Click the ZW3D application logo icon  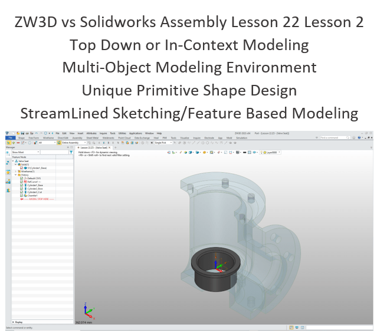click(x=8, y=134)
